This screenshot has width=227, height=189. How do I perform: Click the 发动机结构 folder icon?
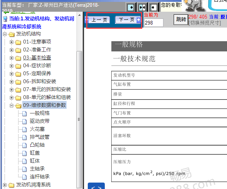[x=11, y=34]
